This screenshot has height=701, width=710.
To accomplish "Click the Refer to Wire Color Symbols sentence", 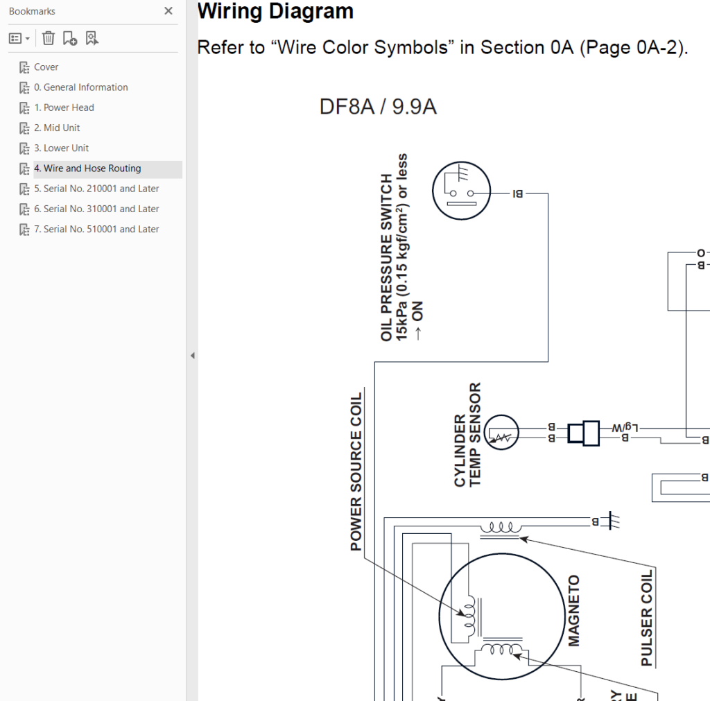I will pyautogui.click(x=442, y=48).
